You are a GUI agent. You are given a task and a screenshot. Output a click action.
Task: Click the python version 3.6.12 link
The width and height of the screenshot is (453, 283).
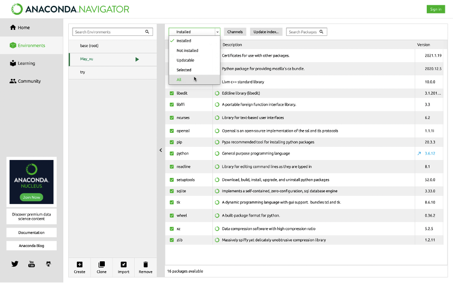(x=430, y=153)
